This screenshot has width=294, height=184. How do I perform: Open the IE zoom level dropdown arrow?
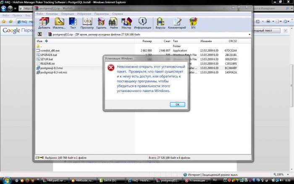coord(288,175)
